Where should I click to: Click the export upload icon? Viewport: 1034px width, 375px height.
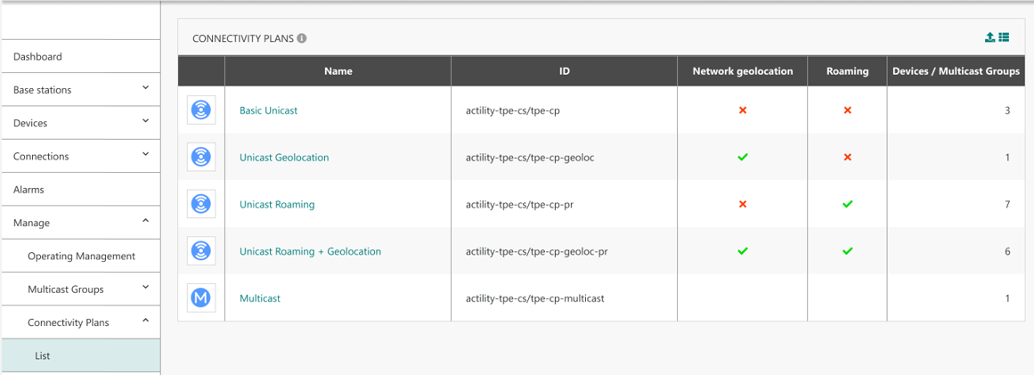(x=989, y=37)
